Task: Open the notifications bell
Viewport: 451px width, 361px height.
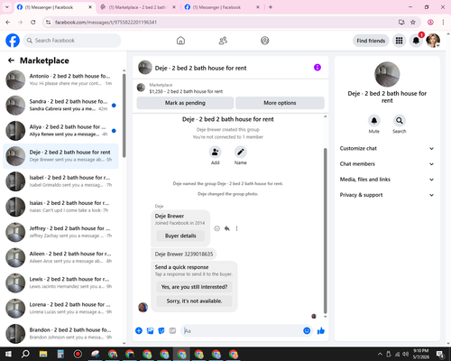Action: (416, 41)
